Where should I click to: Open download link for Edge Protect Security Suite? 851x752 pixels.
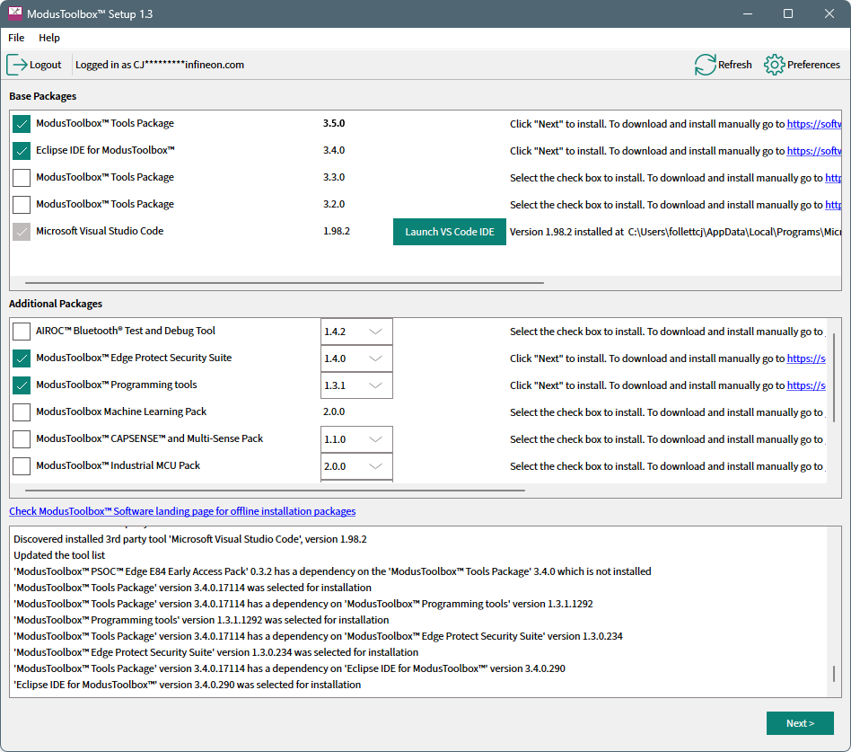point(806,358)
